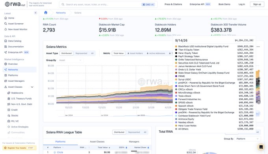Open the Group By Platform dropdown

(x=248, y=139)
